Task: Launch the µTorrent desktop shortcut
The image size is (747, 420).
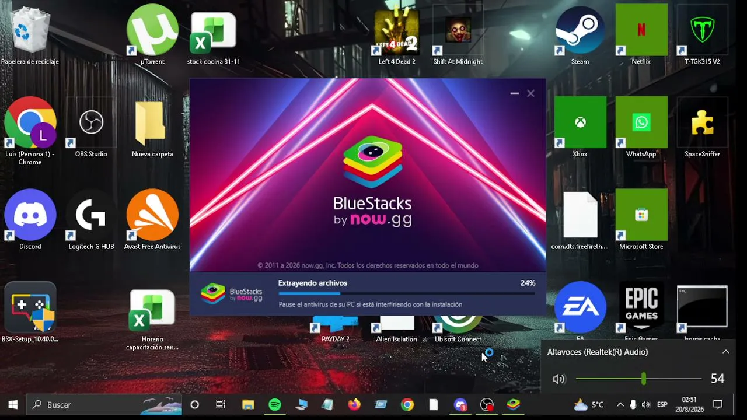Action: point(152,35)
